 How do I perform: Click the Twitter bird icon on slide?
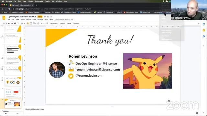[71, 76]
